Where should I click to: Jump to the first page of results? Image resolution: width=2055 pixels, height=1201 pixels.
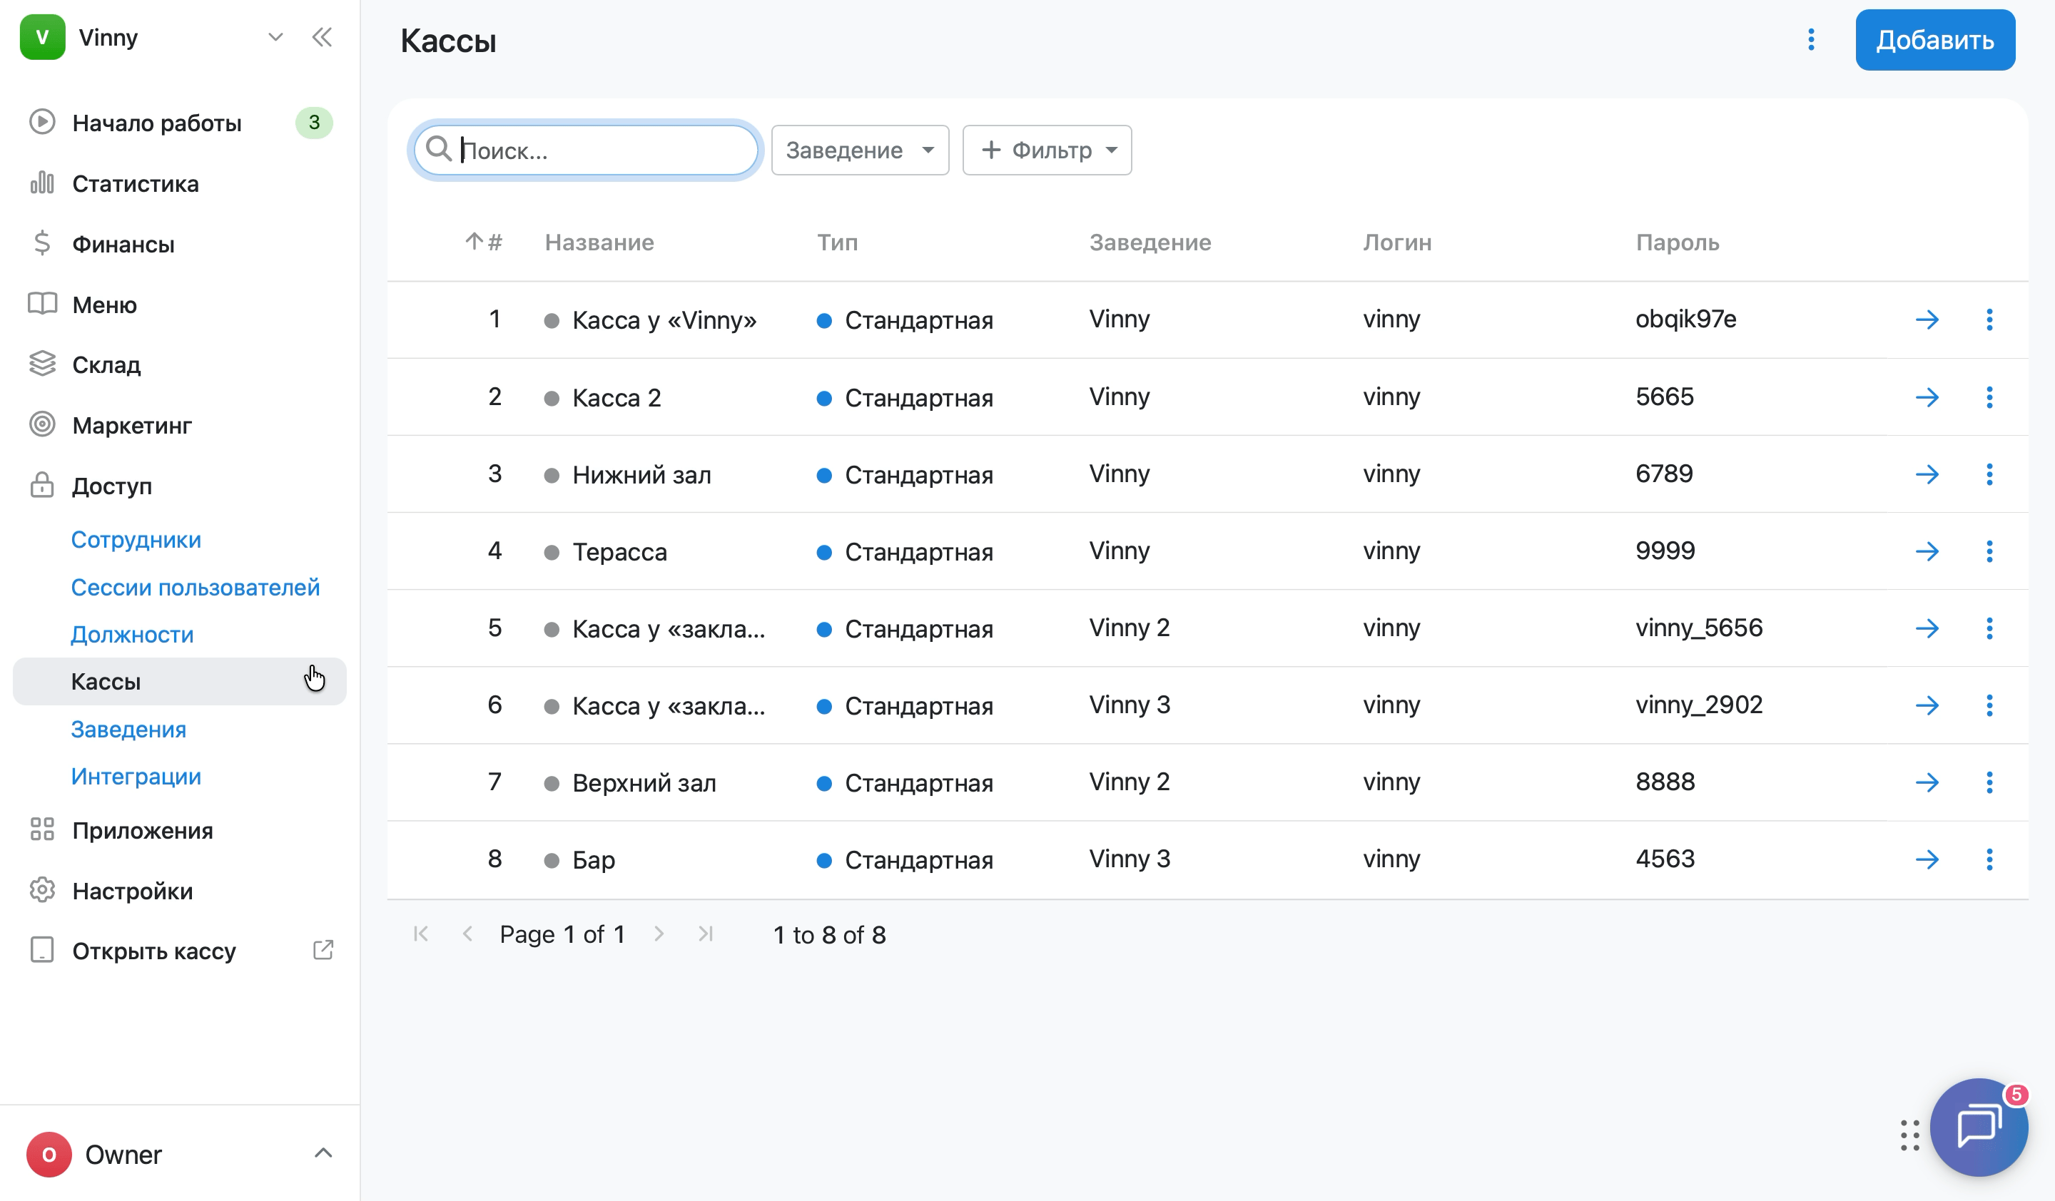click(421, 934)
